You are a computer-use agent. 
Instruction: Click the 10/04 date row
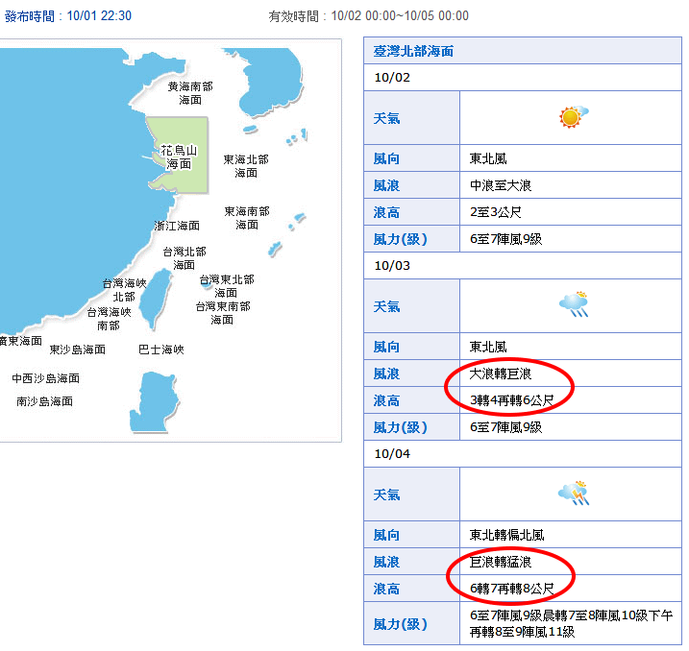coord(523,453)
